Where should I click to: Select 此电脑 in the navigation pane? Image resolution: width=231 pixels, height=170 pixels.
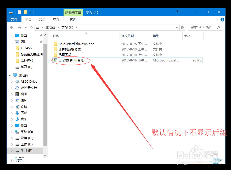[23, 75]
